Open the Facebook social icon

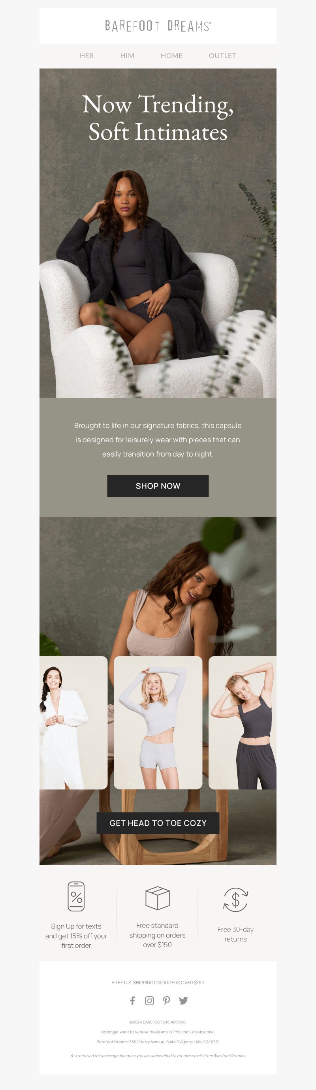tap(132, 1000)
